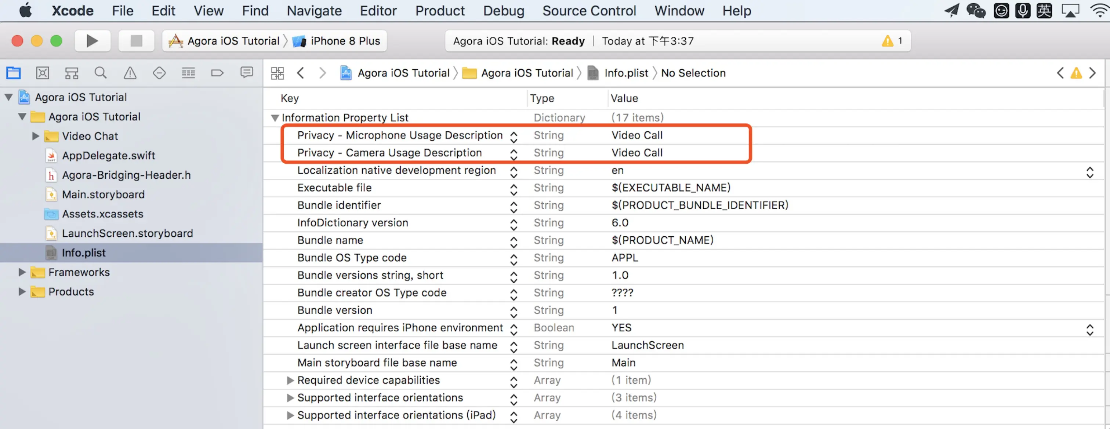Open the Breakpoint navigator tag icon
1110x429 pixels.
pyautogui.click(x=217, y=73)
